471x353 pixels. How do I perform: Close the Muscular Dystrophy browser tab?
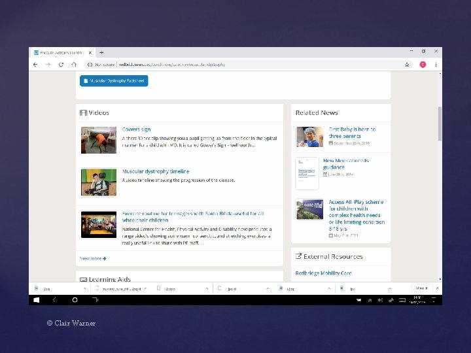[x=90, y=52]
